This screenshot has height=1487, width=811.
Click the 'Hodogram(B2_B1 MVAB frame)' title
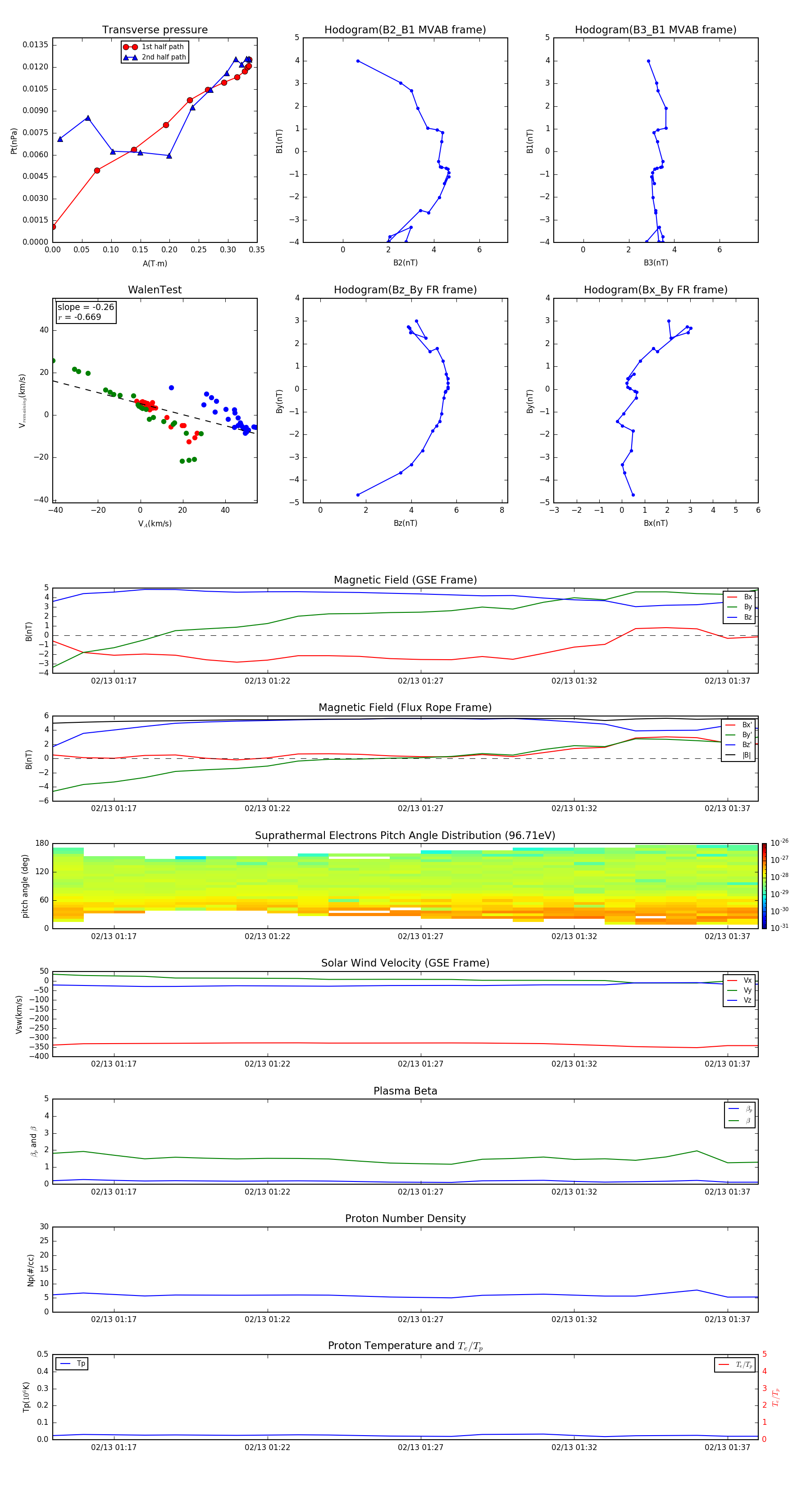[405, 29]
